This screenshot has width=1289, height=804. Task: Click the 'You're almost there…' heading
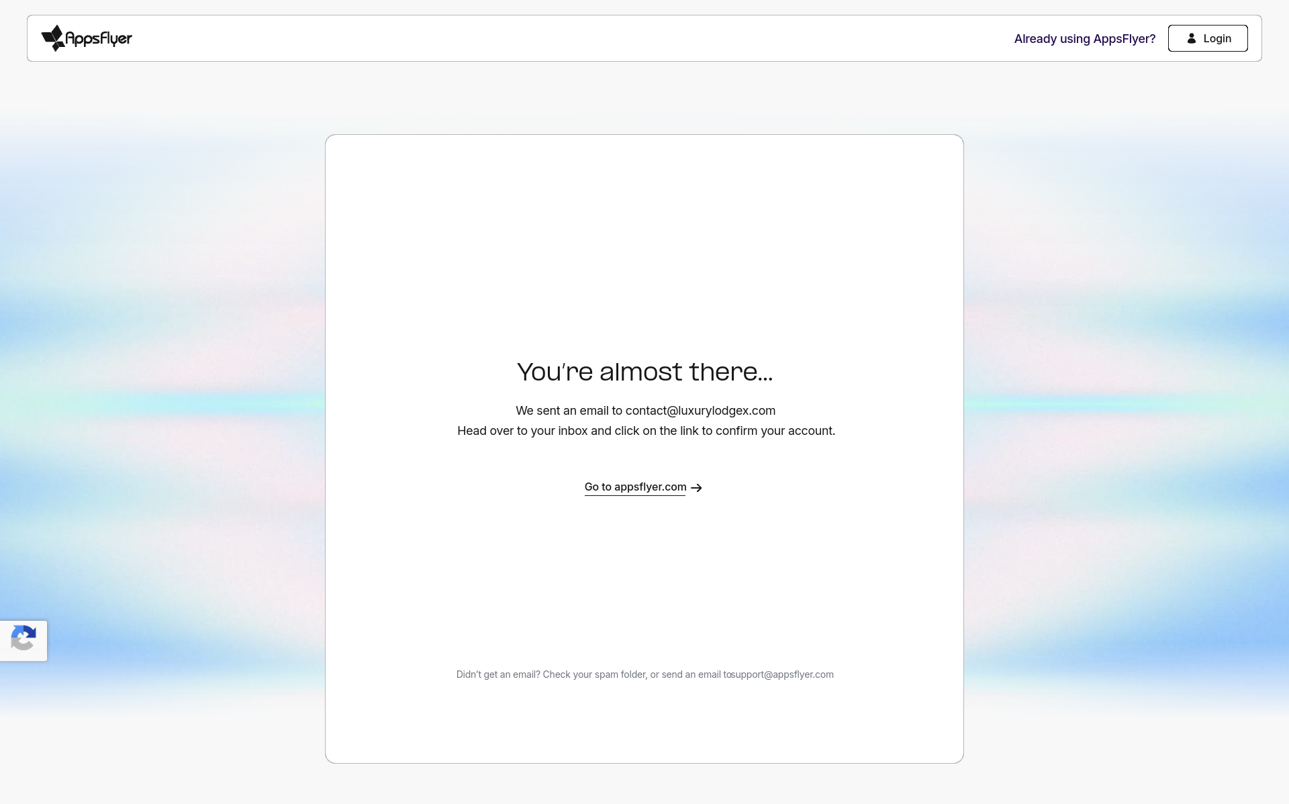[644, 372]
